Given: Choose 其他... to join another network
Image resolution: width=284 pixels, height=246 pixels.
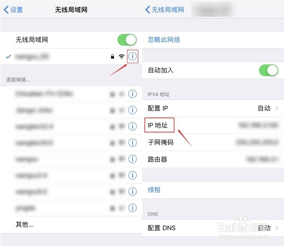Looking at the screenshot, I should click(x=25, y=224).
